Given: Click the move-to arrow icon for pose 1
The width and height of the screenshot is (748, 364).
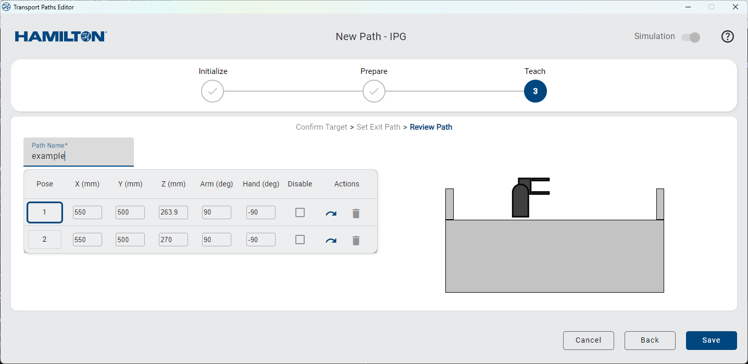Looking at the screenshot, I should point(331,214).
